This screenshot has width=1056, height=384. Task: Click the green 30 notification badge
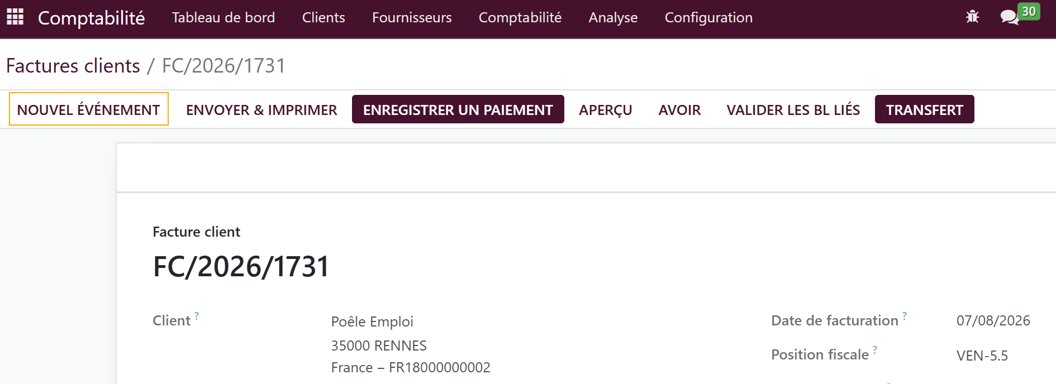point(1029,12)
